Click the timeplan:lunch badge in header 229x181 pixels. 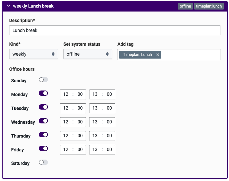tap(209, 6)
